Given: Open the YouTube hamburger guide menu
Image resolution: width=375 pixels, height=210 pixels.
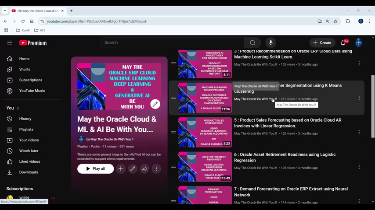Looking at the screenshot, I should 10,43.
